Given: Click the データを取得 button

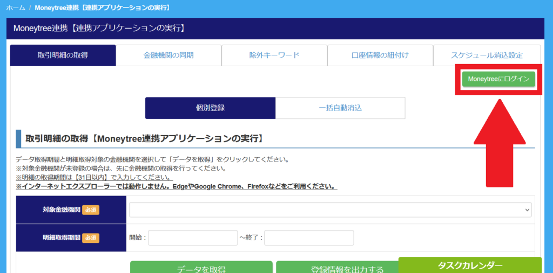Looking at the screenshot, I should pos(201,267).
